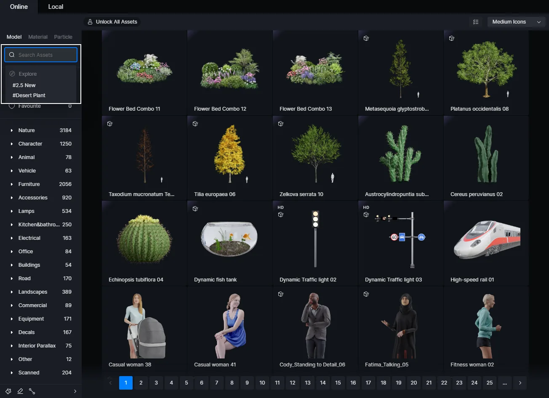Click the link/constraint icon at bottom left
The height and width of the screenshot is (398, 549).
[x=32, y=391]
